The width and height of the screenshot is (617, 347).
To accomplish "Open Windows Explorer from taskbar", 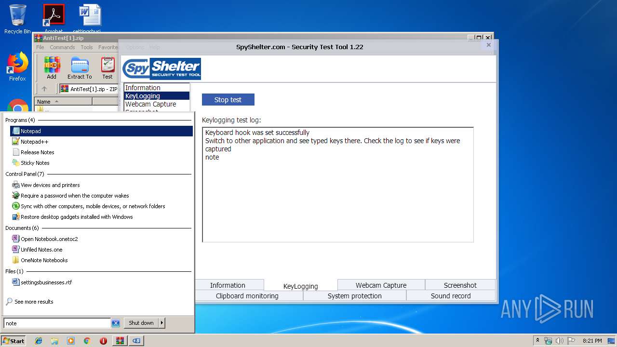I will coord(54,341).
